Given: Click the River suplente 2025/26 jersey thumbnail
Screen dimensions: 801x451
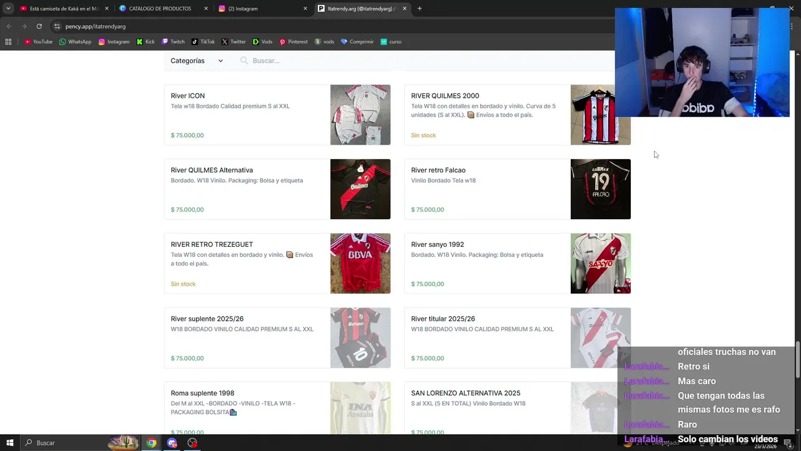Looking at the screenshot, I should tap(360, 338).
